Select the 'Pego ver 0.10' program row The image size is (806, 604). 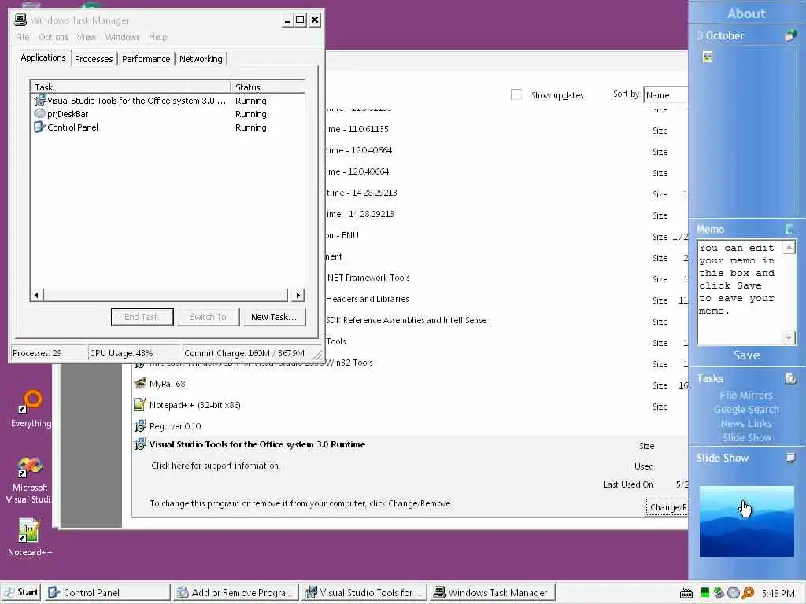point(410,425)
